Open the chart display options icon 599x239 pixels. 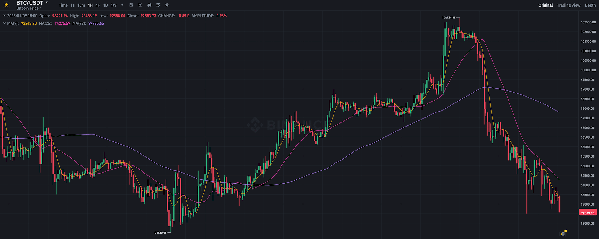coord(158,5)
